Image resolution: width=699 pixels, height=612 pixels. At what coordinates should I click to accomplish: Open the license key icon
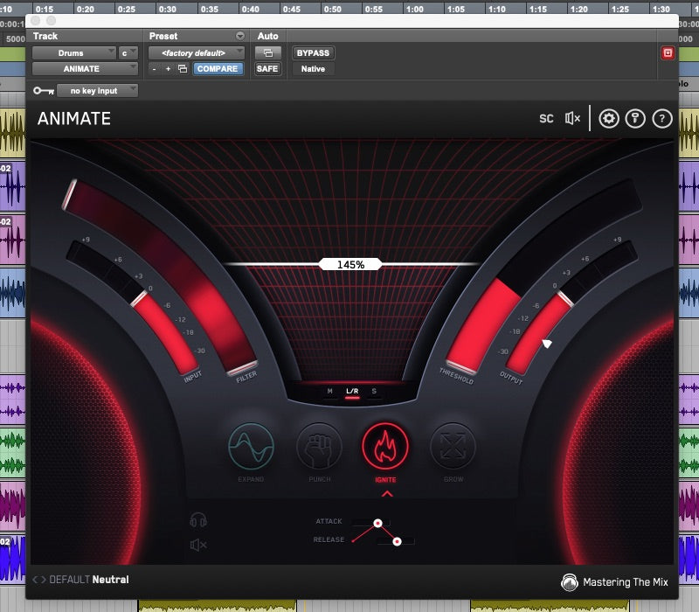(635, 119)
